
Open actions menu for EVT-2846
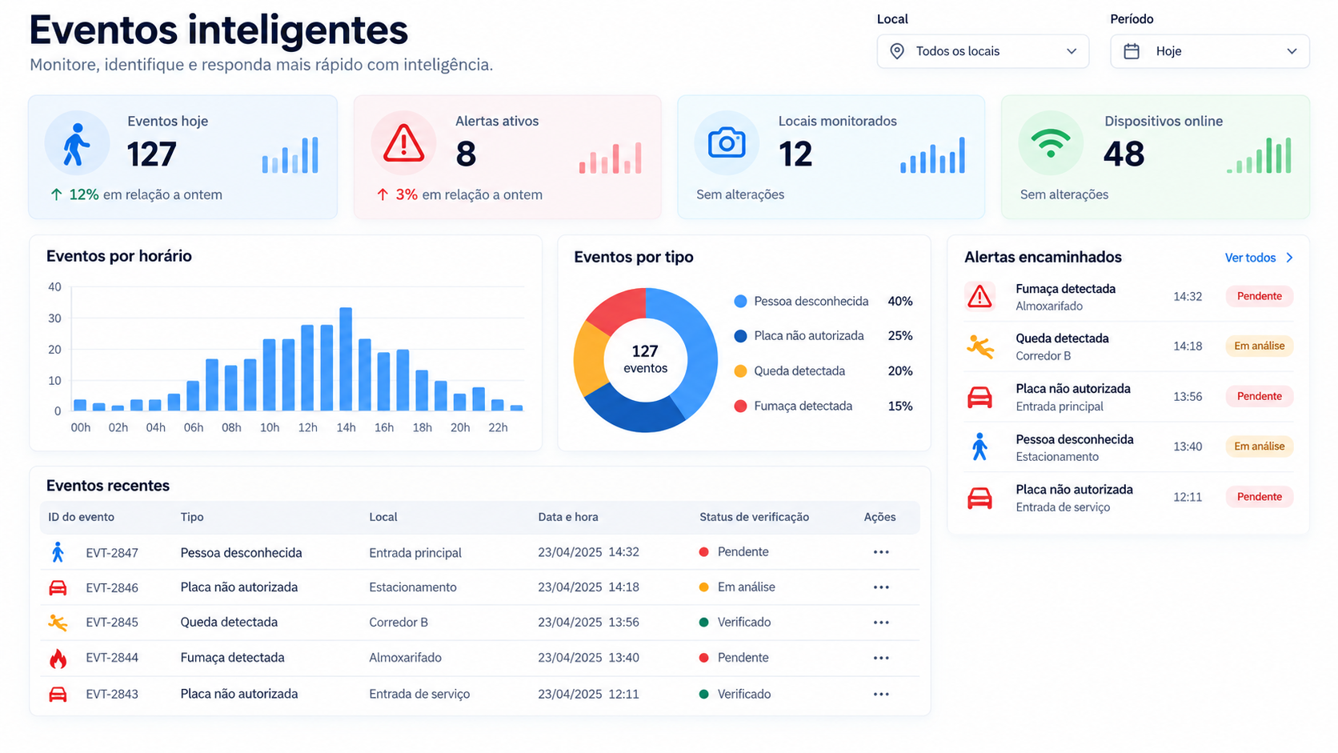pos(881,587)
